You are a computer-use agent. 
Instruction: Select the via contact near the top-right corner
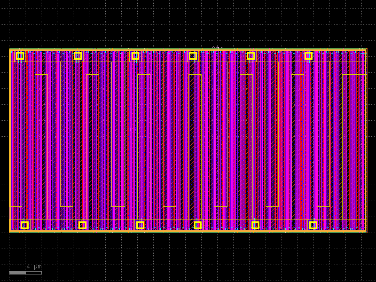click(309, 56)
